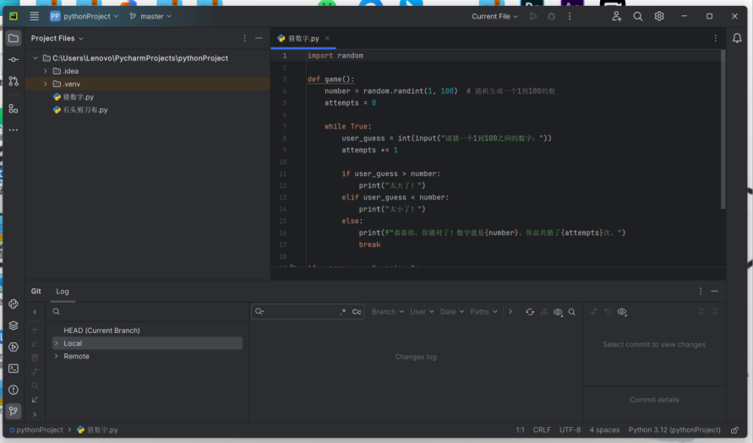Expand the .idea folder
753x443 pixels.
[46, 71]
